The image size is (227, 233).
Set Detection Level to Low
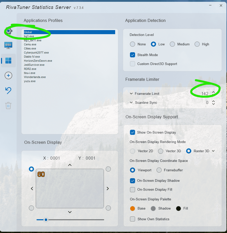coord(153,44)
